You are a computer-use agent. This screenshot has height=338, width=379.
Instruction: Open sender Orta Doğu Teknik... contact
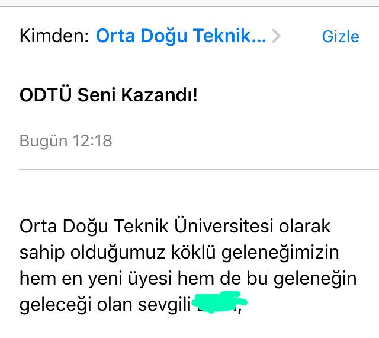tap(181, 36)
